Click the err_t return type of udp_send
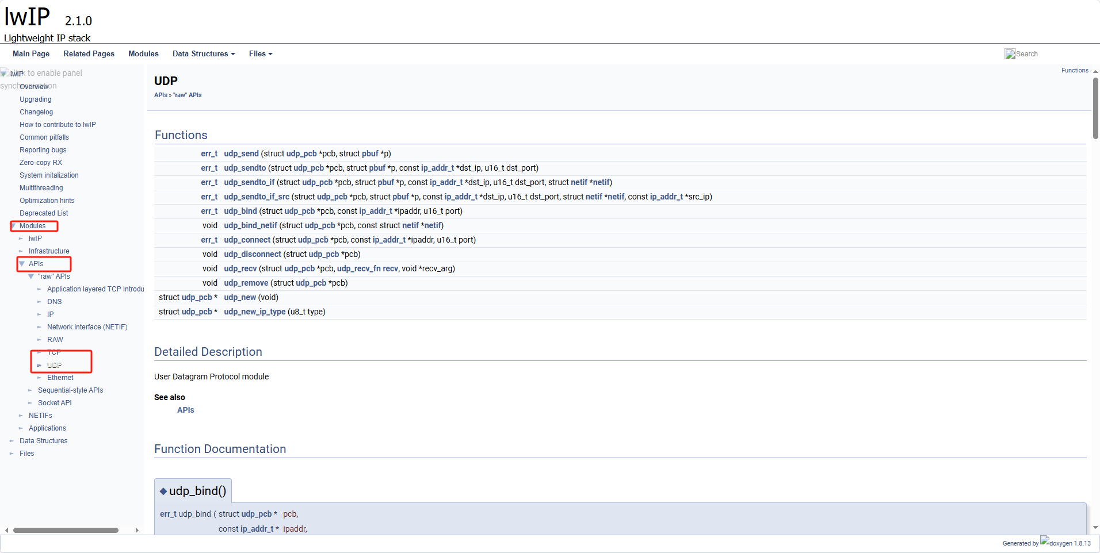1100x553 pixels. (209, 153)
